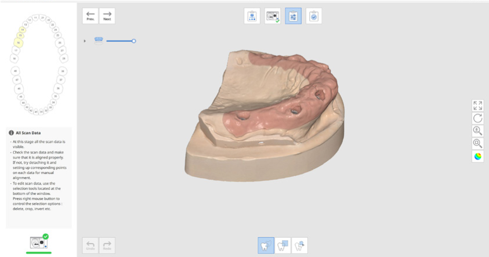Select tooth 14 on dental chart

[x=23, y=30]
